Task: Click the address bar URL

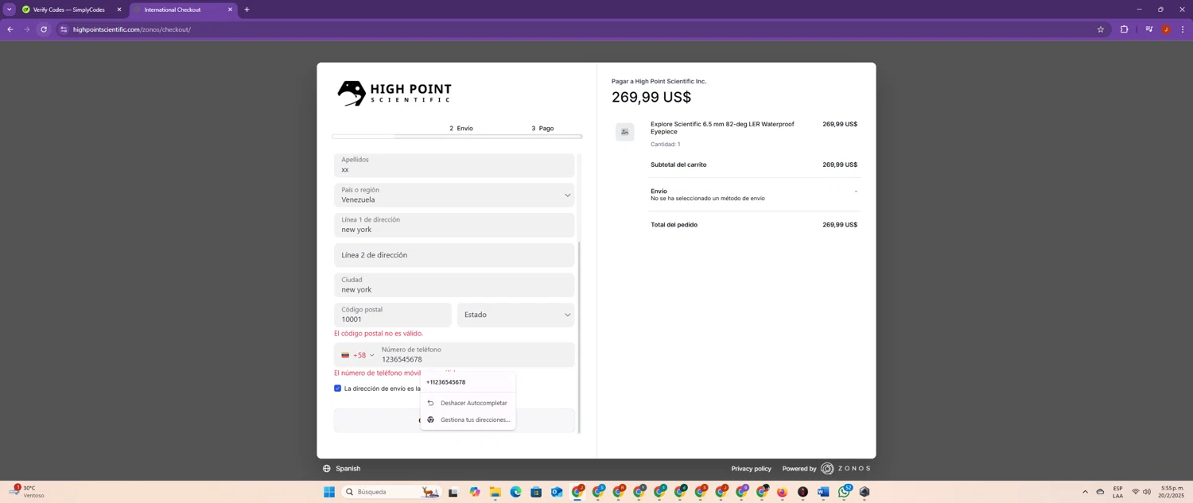Action: coord(131,29)
